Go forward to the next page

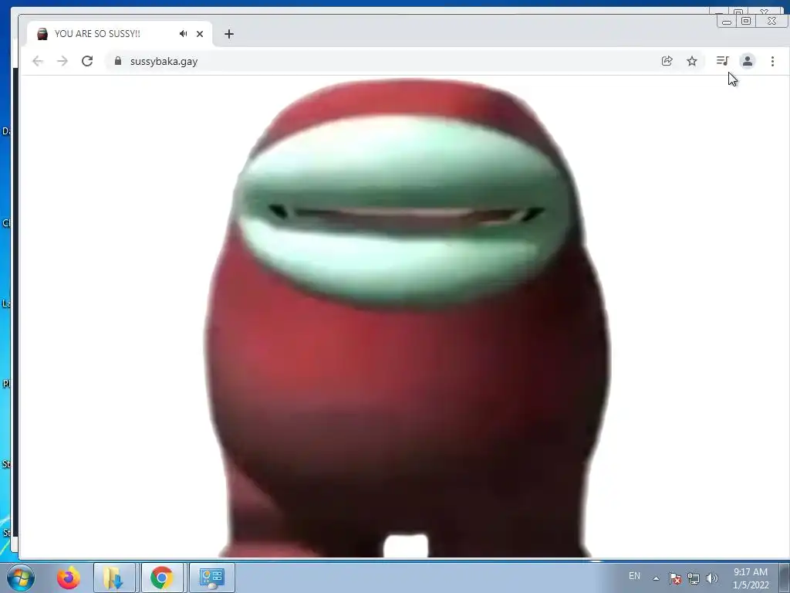(x=62, y=61)
